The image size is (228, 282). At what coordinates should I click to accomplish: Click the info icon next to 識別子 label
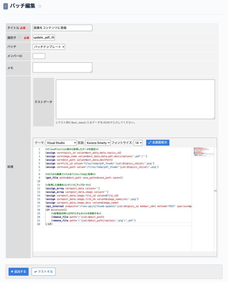click(x=20, y=38)
